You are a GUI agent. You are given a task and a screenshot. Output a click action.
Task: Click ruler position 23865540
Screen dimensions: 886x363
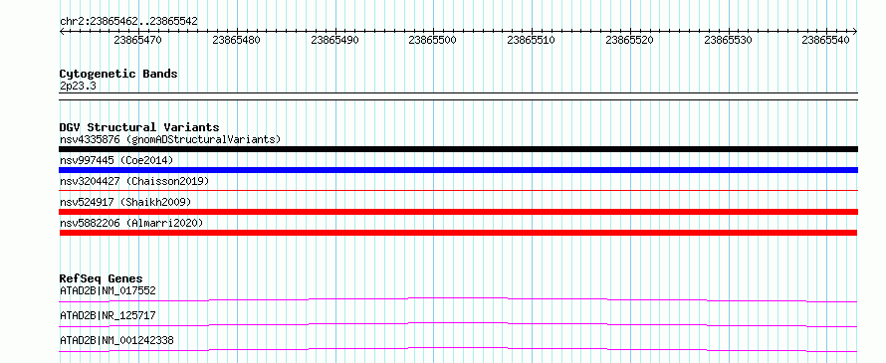click(825, 40)
